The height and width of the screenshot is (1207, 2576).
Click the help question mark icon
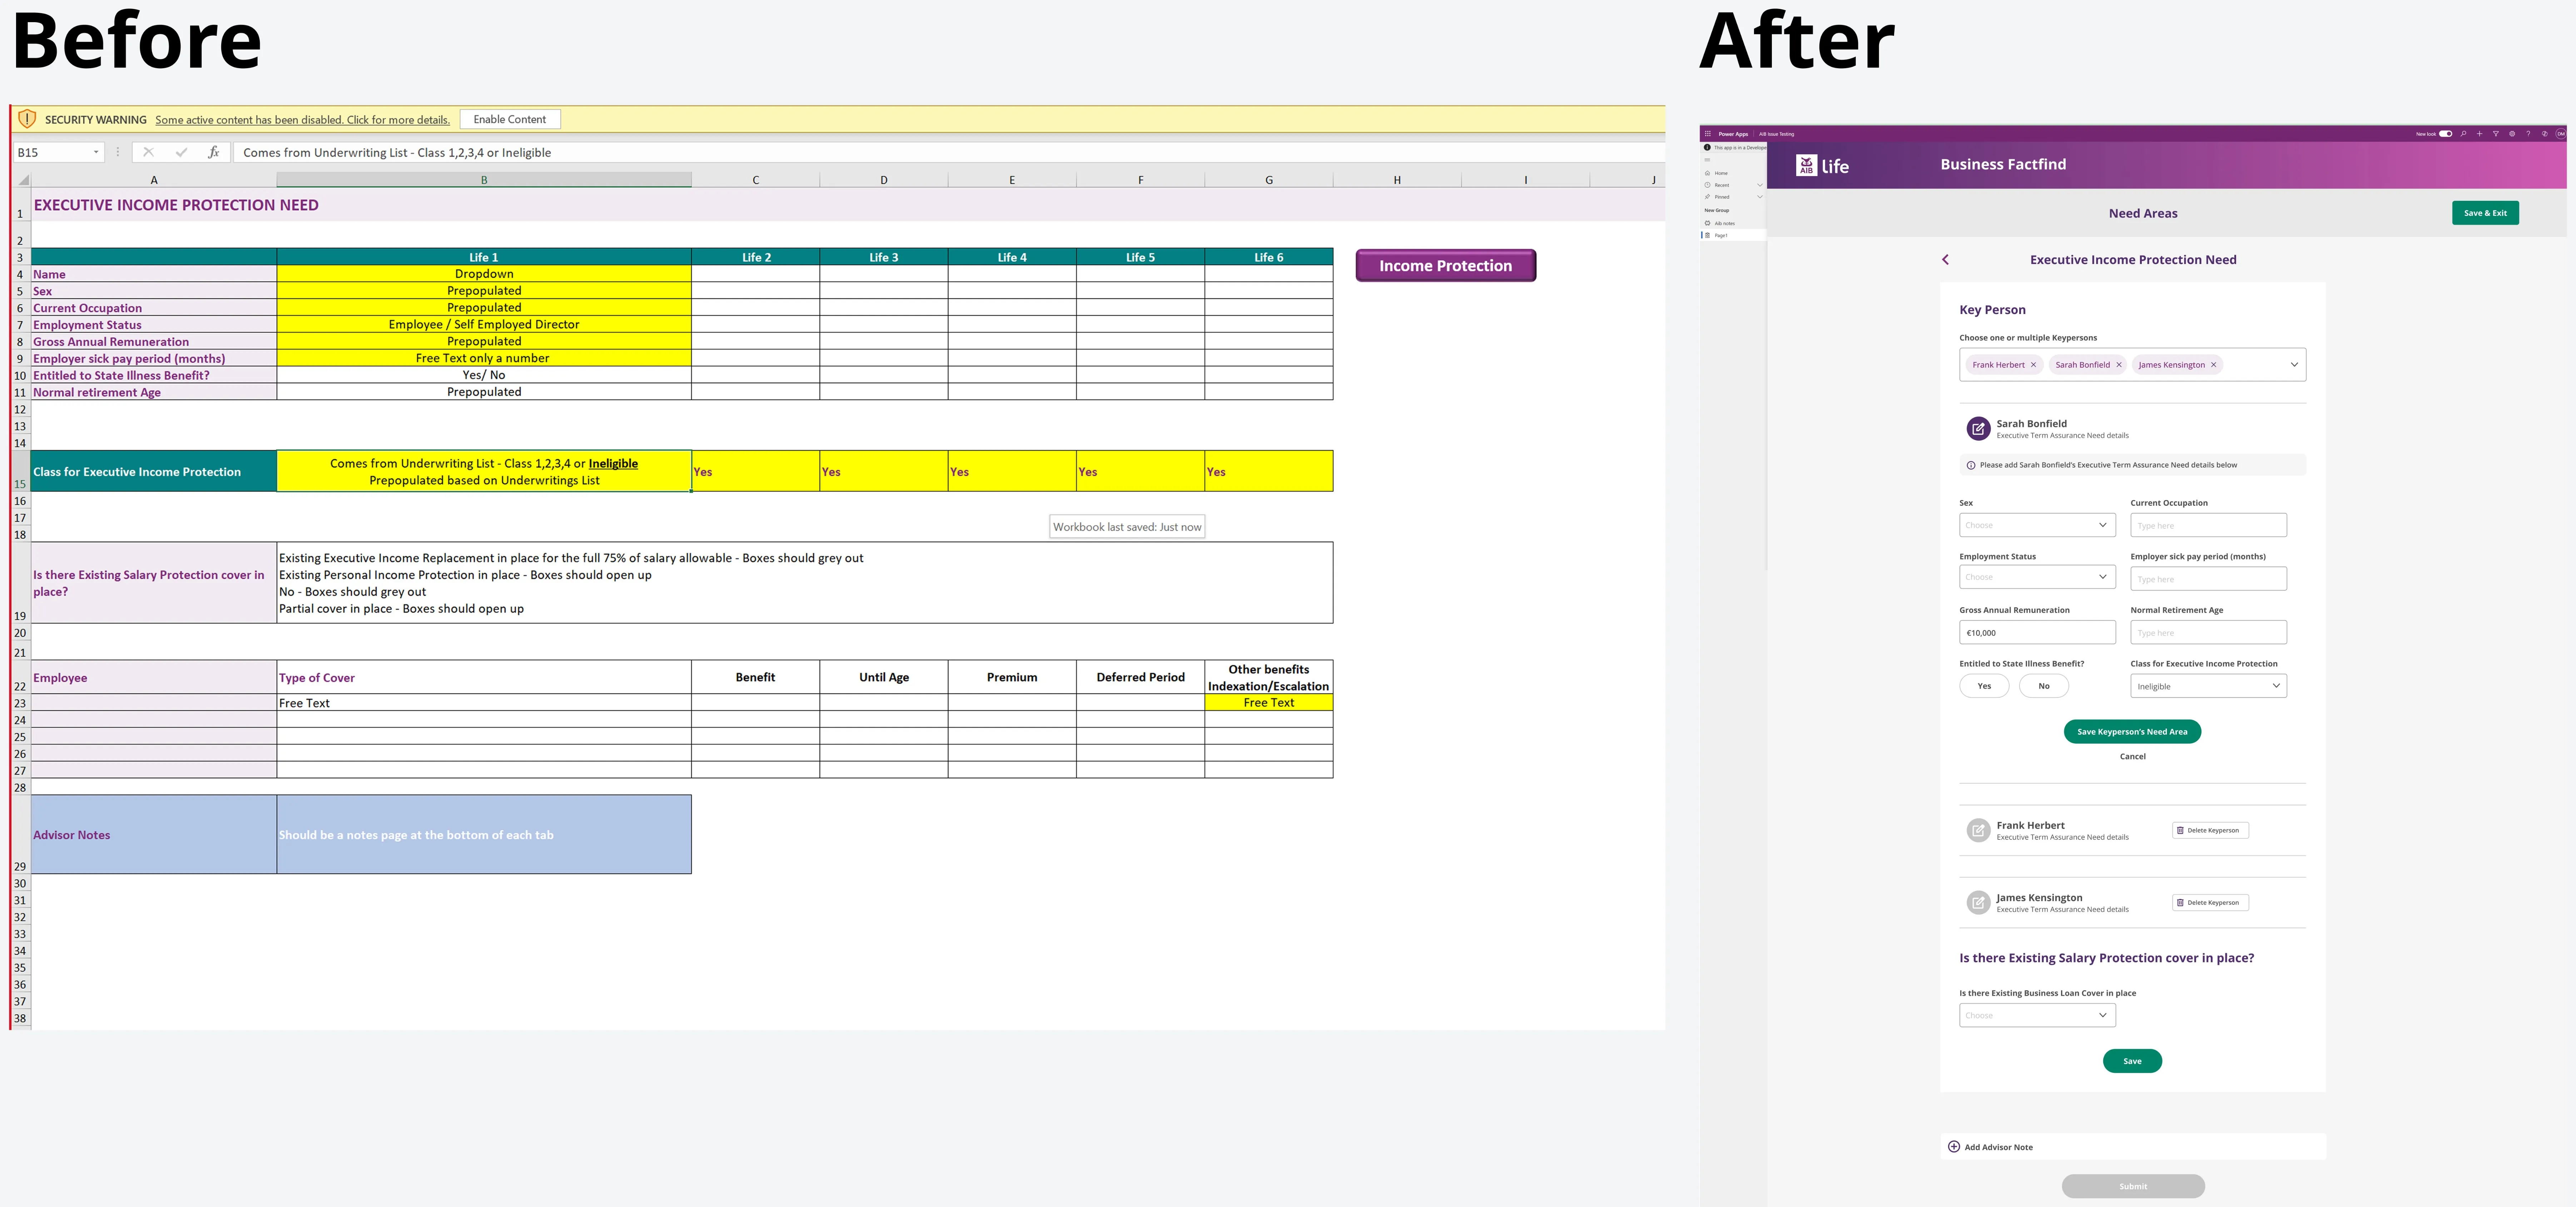click(2528, 134)
